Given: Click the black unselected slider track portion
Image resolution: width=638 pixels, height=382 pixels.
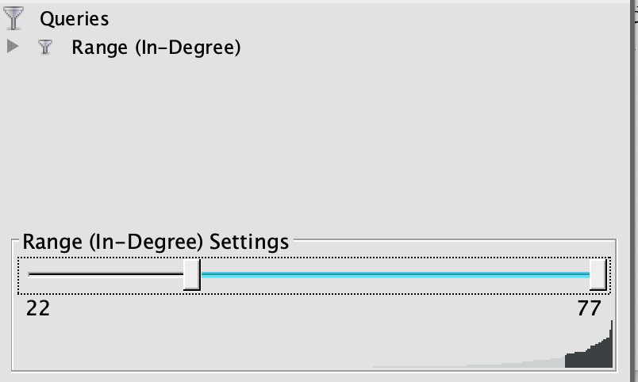Looking at the screenshot, I should pyautogui.click(x=106, y=274).
